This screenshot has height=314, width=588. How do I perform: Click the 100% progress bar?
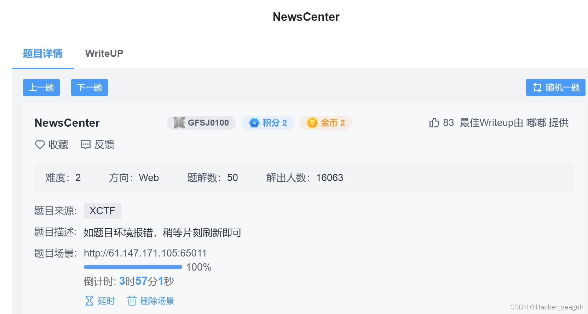point(133,267)
